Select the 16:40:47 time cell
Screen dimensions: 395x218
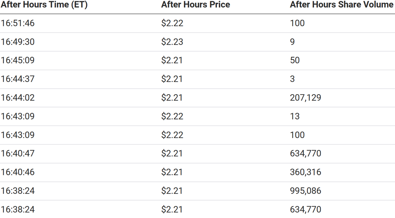point(18,153)
